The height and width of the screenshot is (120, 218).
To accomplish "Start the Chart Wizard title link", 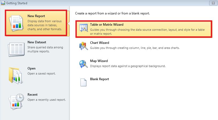I will [100, 43].
